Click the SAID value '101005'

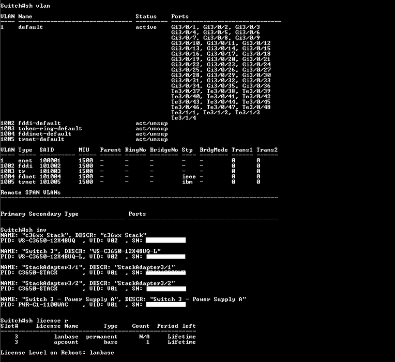[50, 182]
